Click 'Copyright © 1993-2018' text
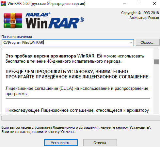 pos(140,13)
